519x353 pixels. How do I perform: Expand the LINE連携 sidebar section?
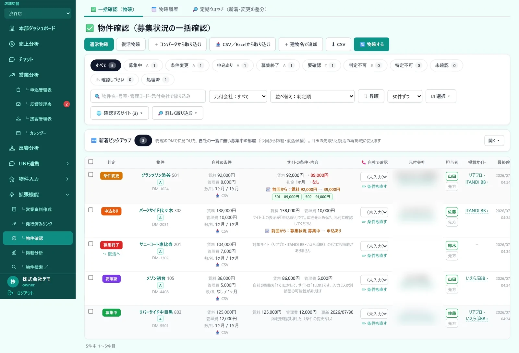(x=38, y=164)
